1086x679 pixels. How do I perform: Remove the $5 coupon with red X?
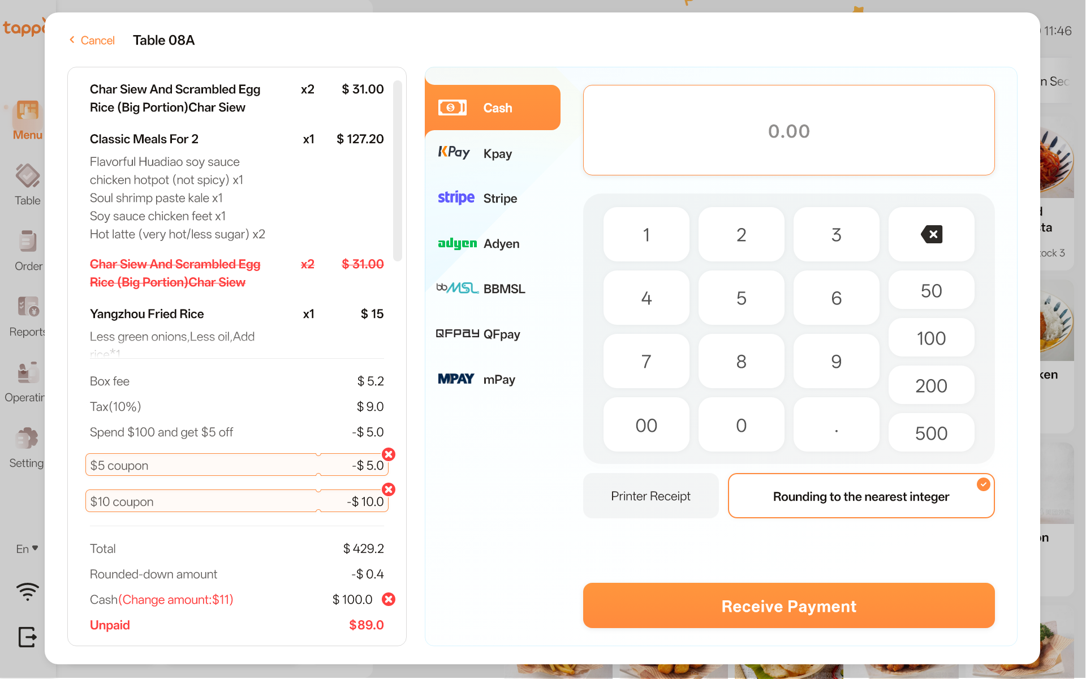389,454
